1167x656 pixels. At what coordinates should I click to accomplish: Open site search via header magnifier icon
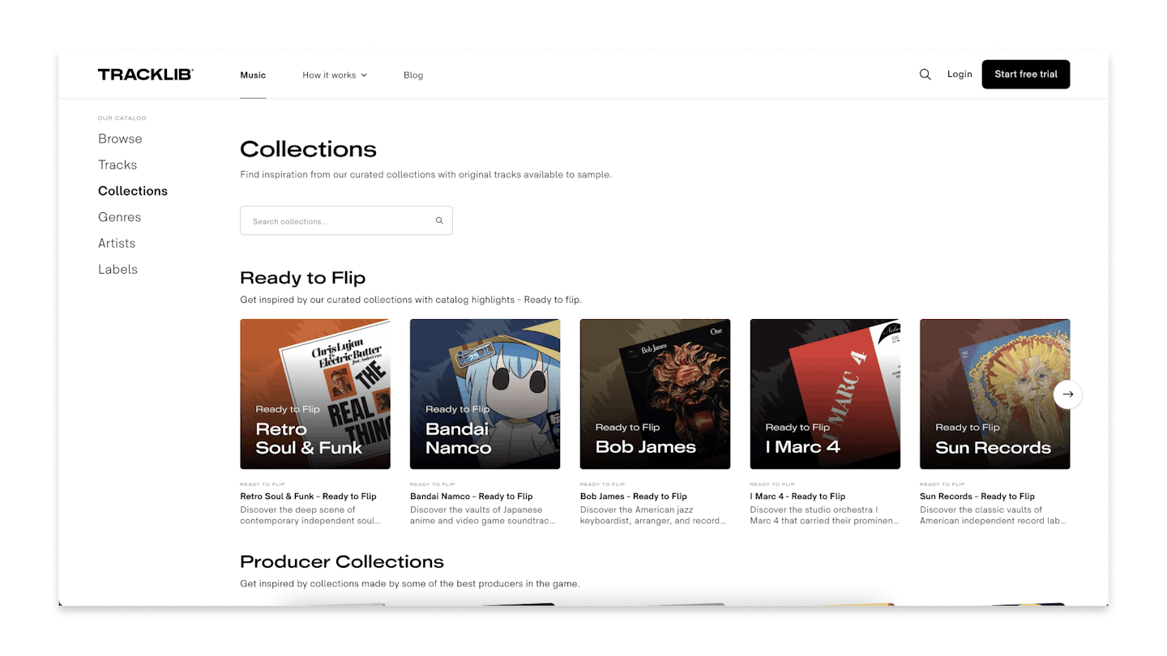coord(925,75)
